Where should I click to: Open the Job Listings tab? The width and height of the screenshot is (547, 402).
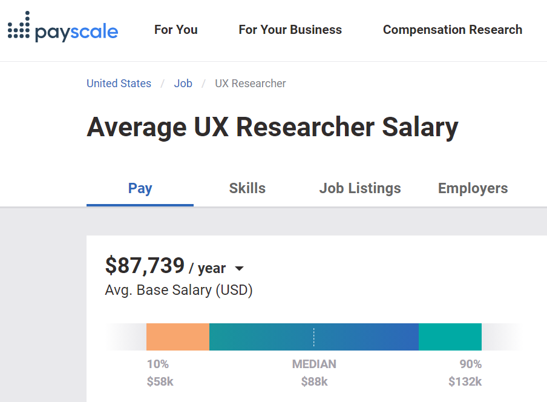(x=360, y=188)
